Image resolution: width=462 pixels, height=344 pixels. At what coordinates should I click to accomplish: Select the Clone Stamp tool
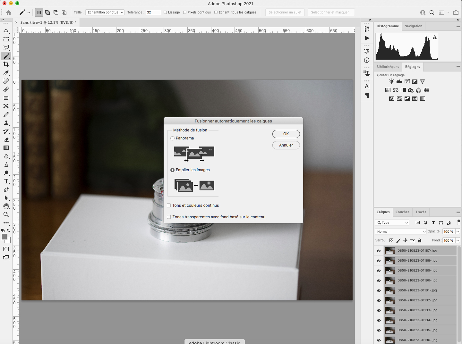[6, 123]
